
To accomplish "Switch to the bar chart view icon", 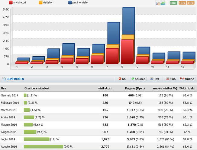I will pos(157,3).
